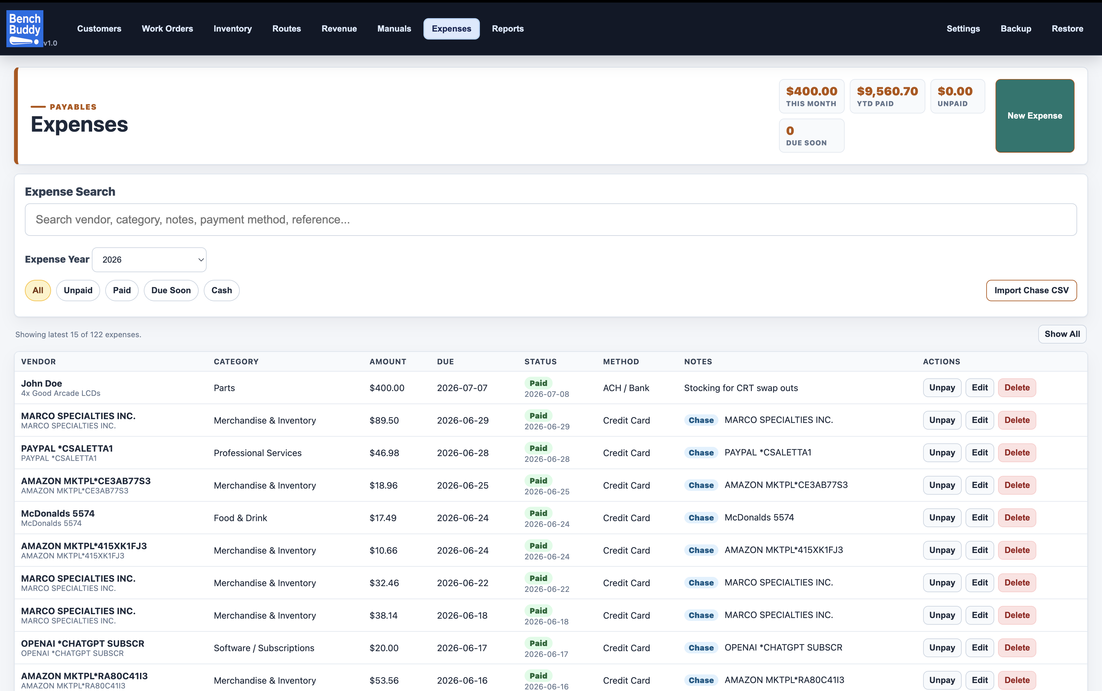Select the All filter chip
Screen dimensions: 1102x691
(38, 291)
